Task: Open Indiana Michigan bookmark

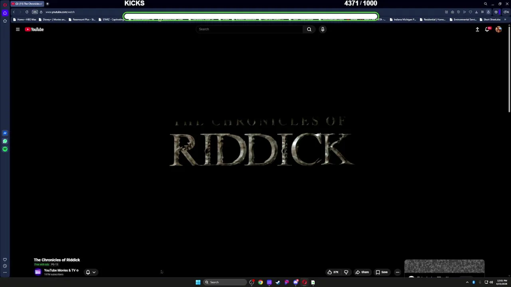Action: click(x=403, y=20)
